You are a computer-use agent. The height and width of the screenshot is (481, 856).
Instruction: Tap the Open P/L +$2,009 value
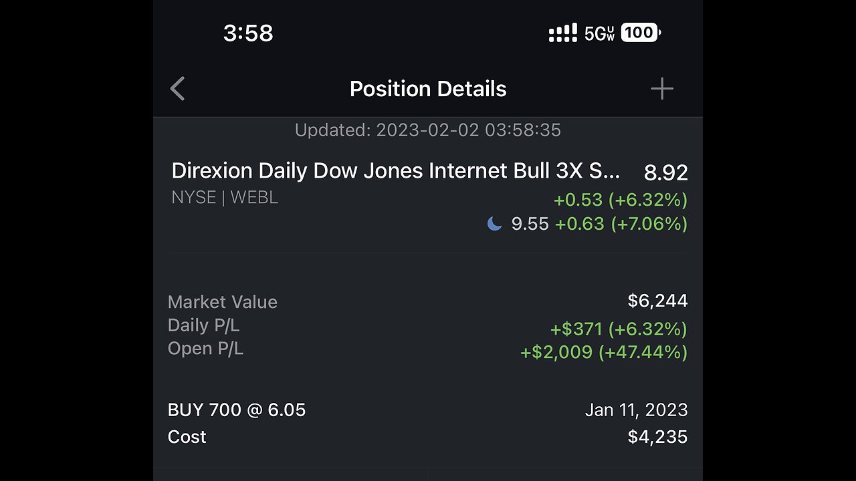coord(604,351)
